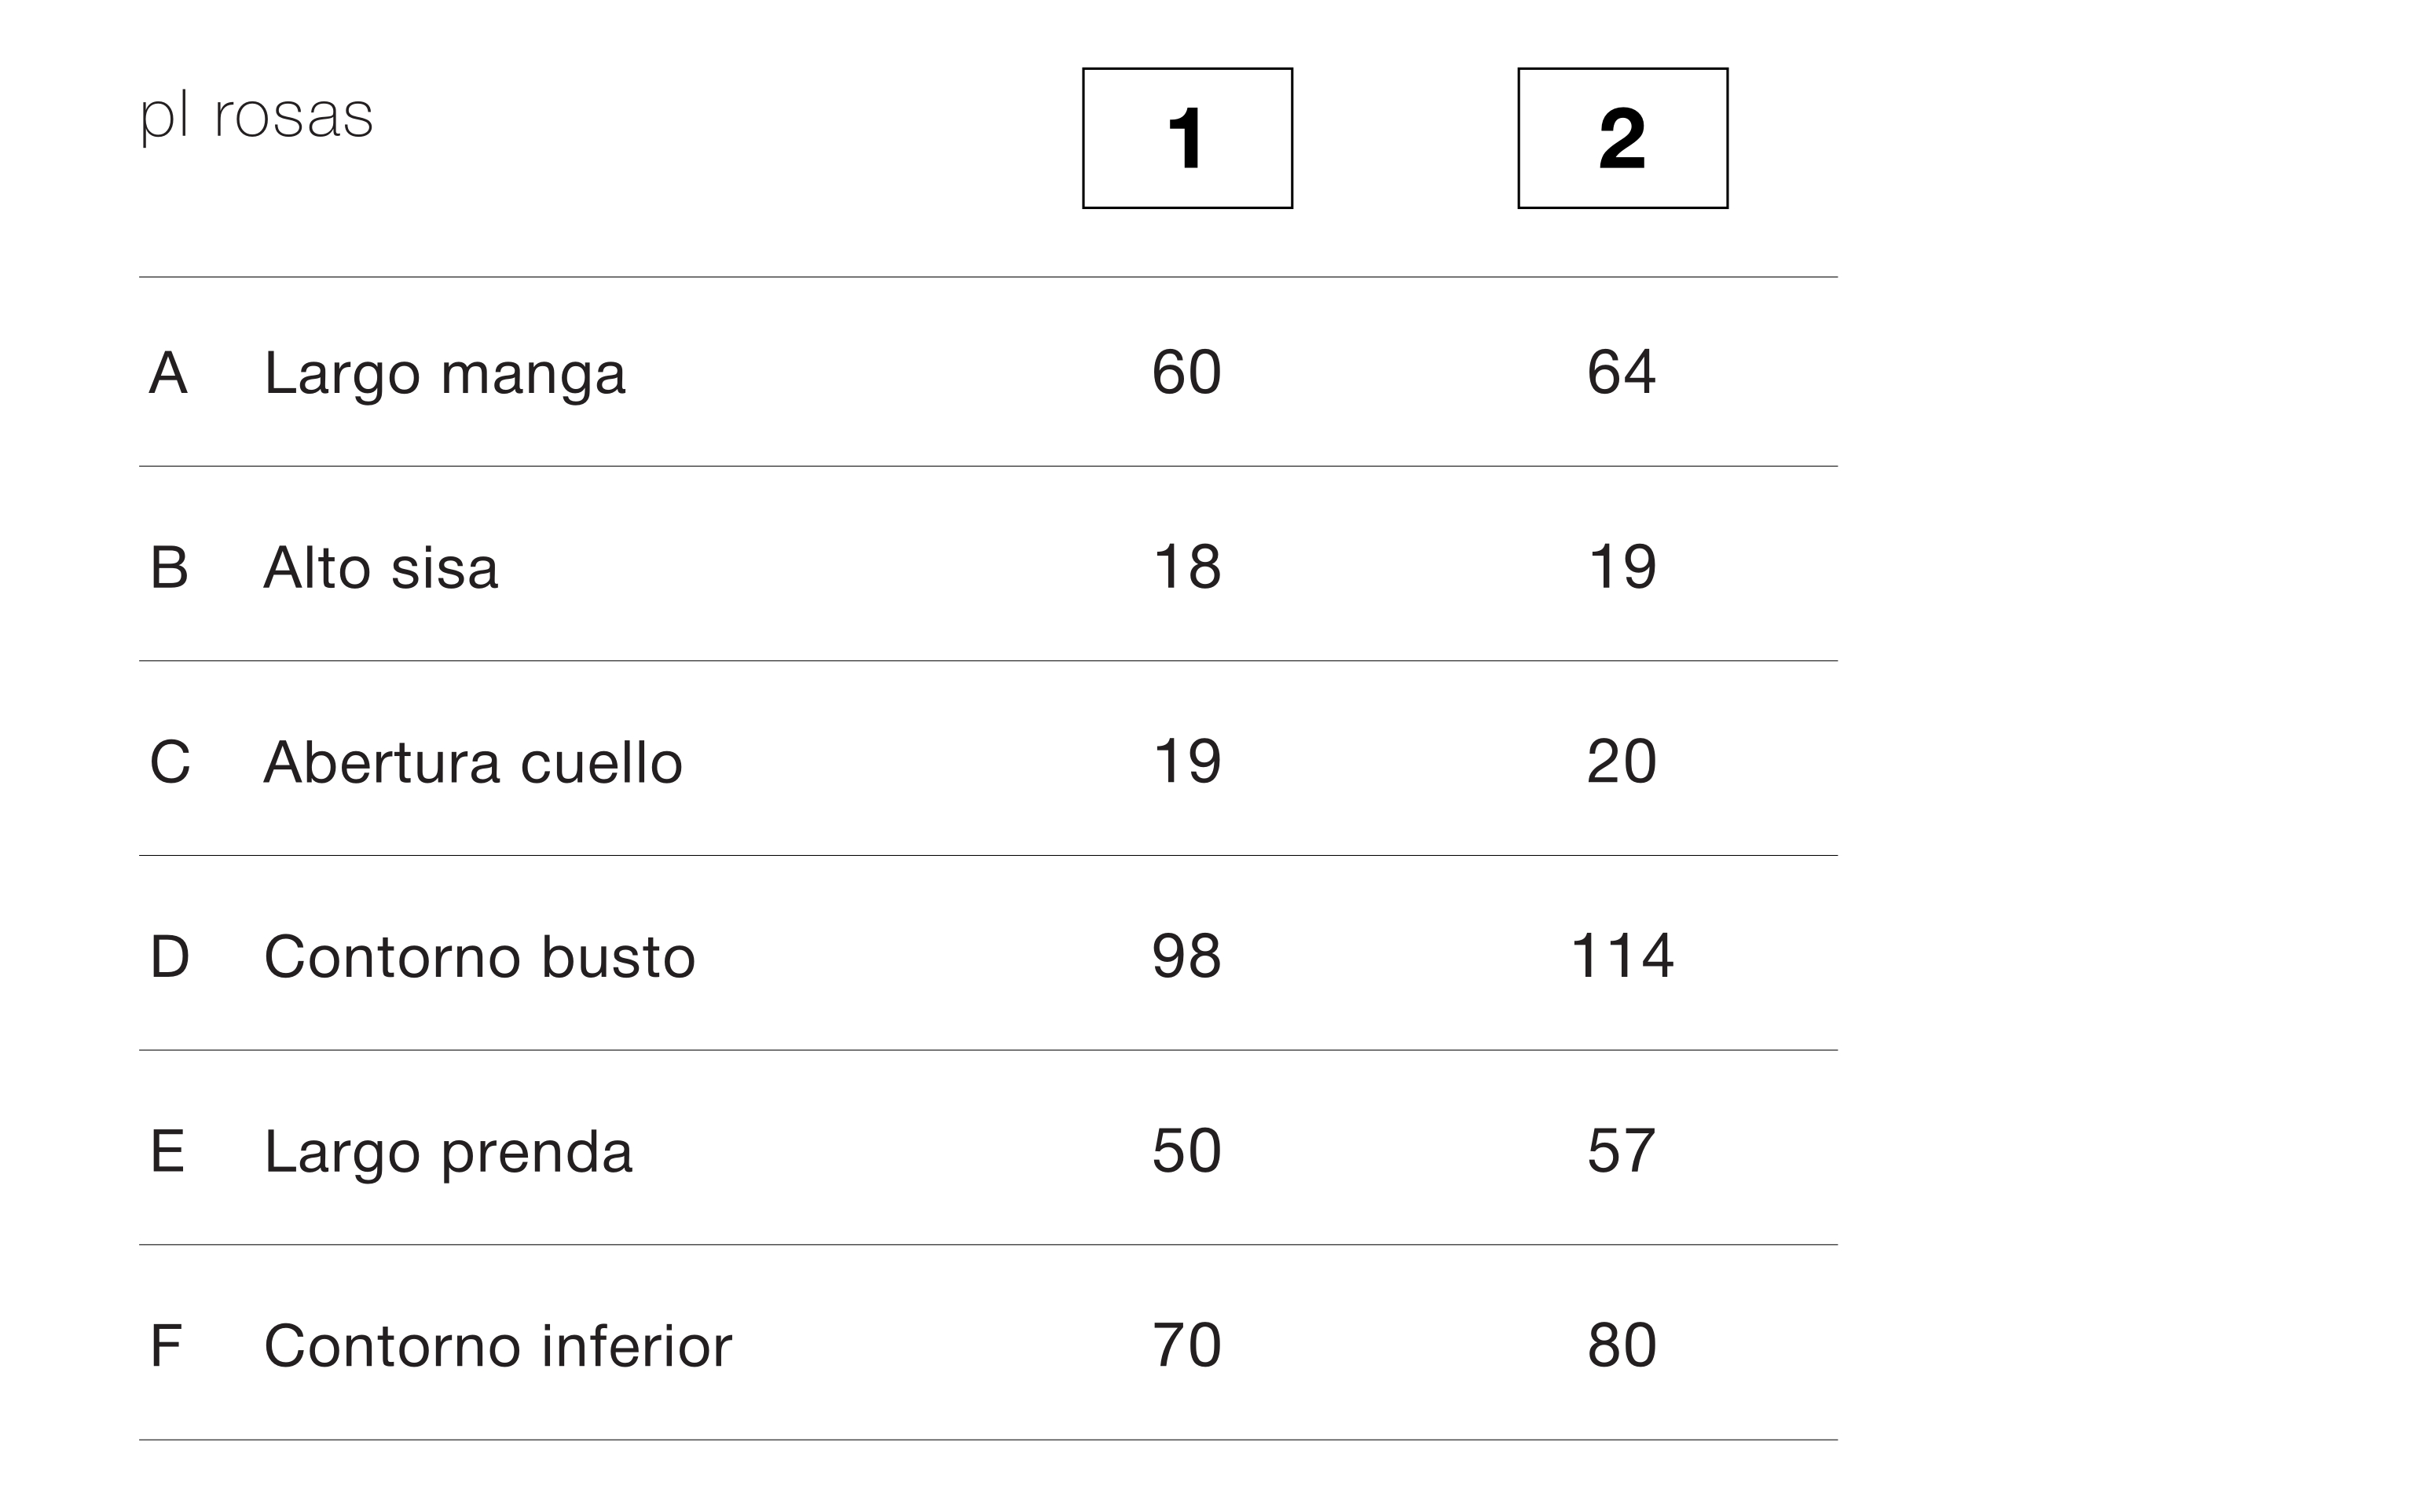The width and height of the screenshot is (2412, 1512).
Task: Click the 'Largo manga' row label
Action: 445,374
